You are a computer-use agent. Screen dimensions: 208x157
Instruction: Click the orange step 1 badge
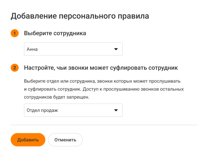point(15,34)
